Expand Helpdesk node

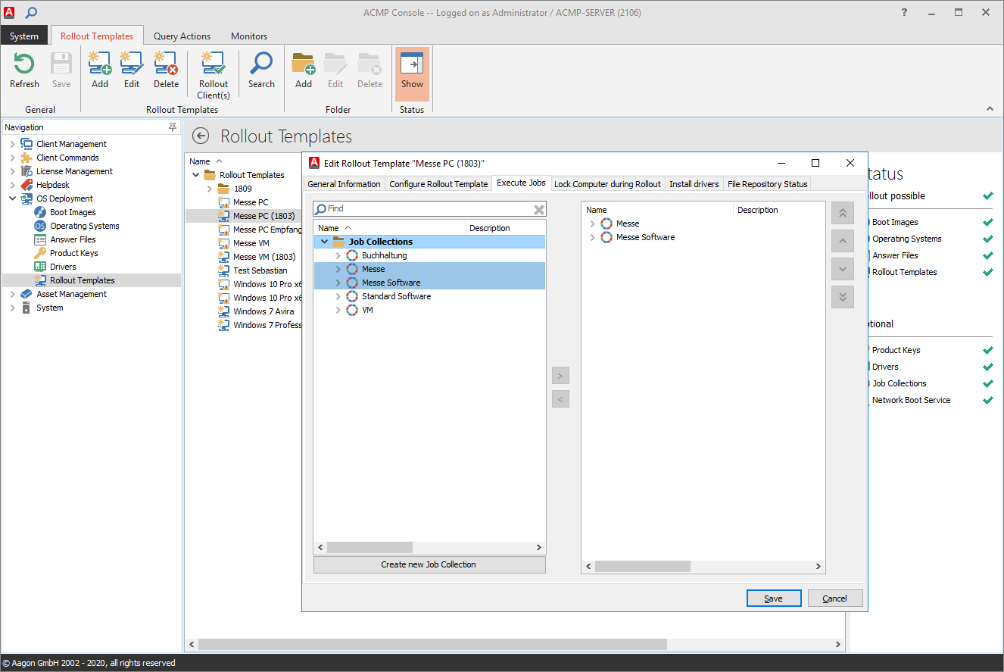point(12,185)
